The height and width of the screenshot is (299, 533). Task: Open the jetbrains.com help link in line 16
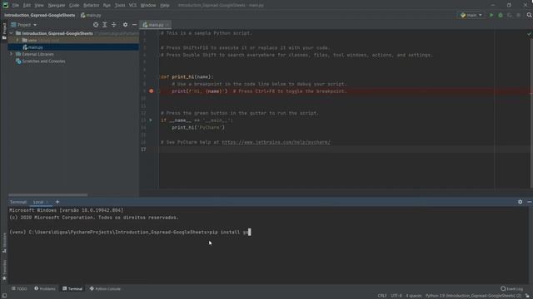coord(276,142)
